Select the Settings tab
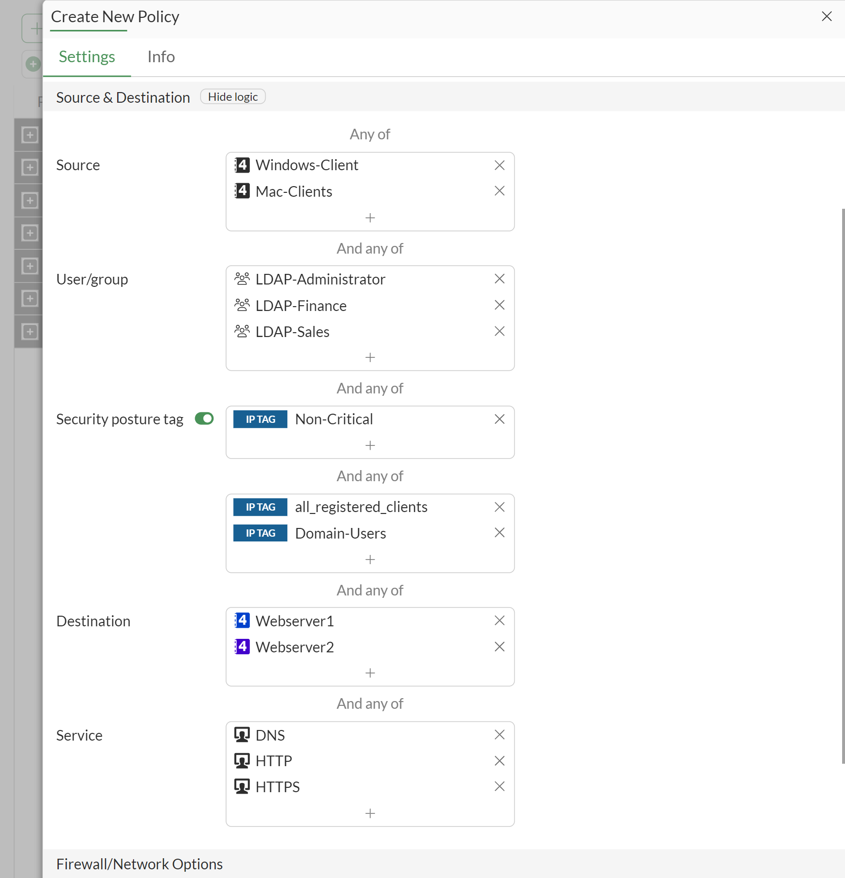This screenshot has width=845, height=878. point(87,57)
